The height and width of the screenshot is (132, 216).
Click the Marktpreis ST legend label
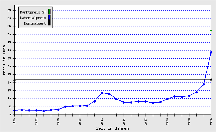tap(33, 12)
